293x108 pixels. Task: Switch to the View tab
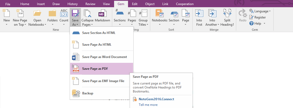[107, 4]
